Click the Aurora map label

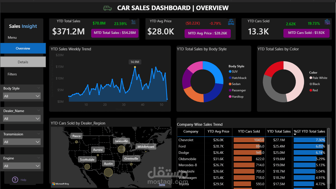[98, 150]
